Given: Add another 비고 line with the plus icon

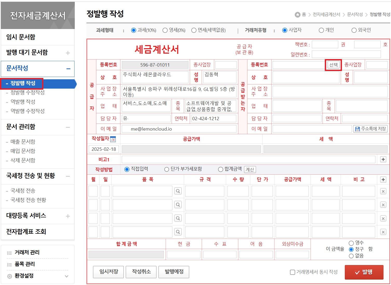Looking at the screenshot, I should (x=383, y=159).
